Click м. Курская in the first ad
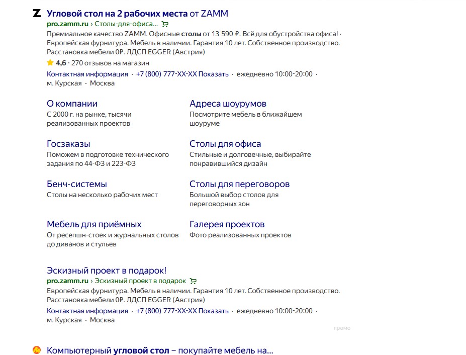Viewport: 466px width, 355px height. (x=64, y=83)
